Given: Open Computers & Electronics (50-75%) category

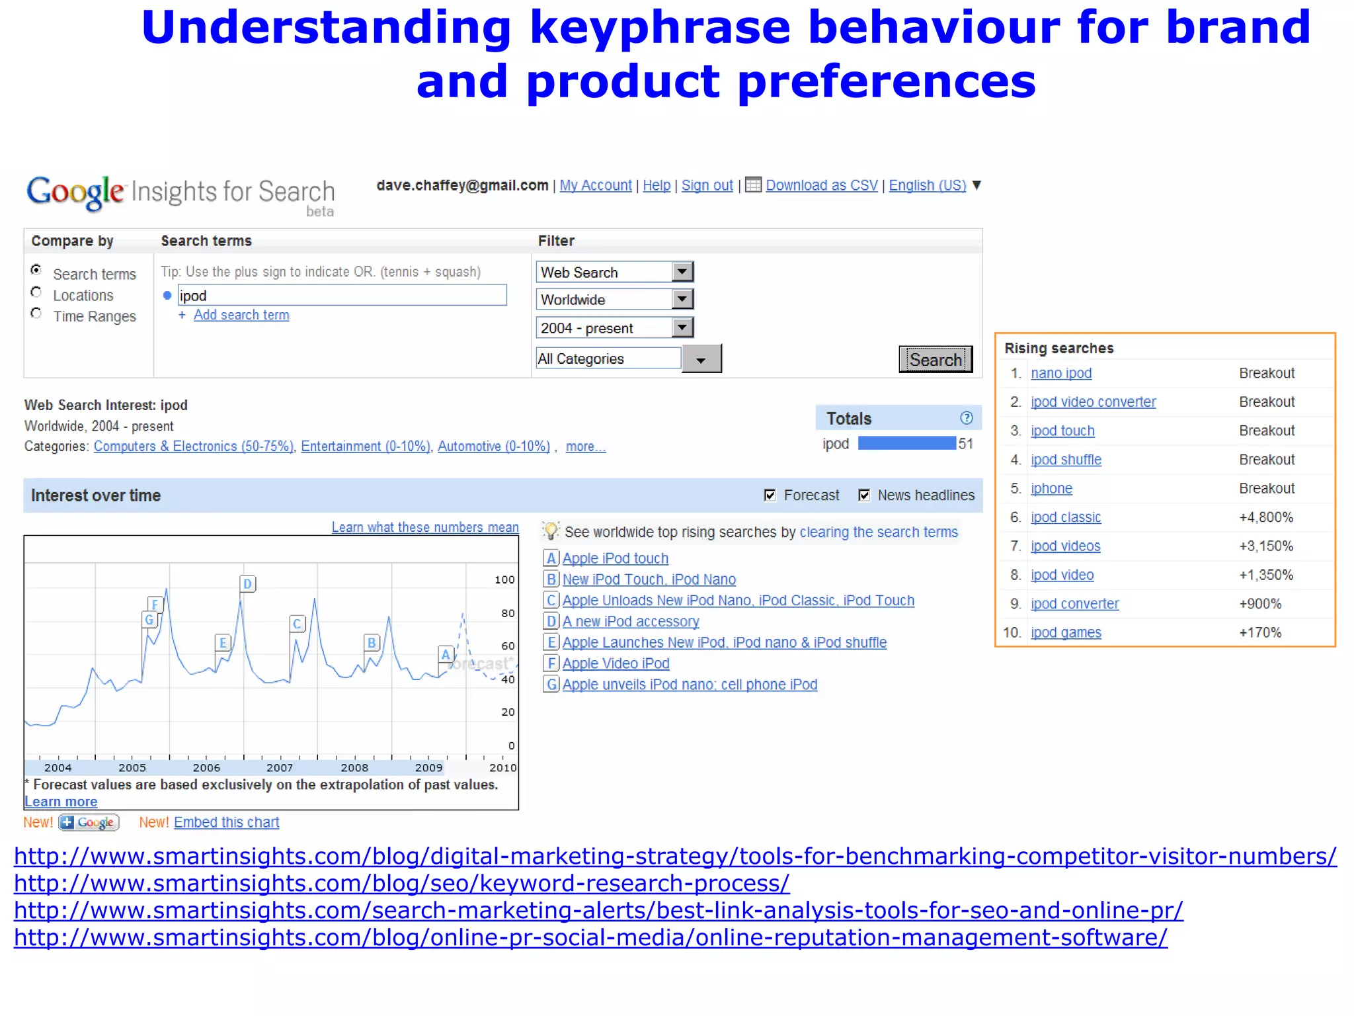Looking at the screenshot, I should click(x=194, y=446).
